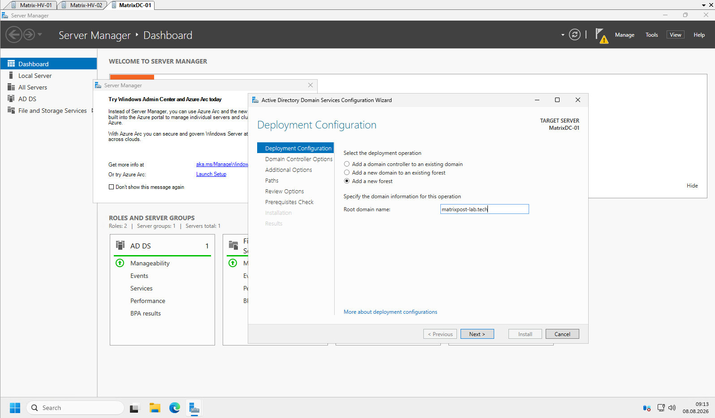Go to Review Options wizard step

click(x=284, y=191)
